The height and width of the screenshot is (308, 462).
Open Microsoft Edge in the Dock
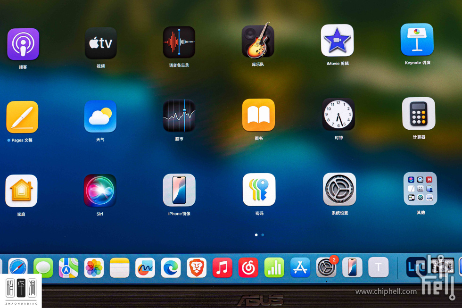pyautogui.click(x=171, y=268)
